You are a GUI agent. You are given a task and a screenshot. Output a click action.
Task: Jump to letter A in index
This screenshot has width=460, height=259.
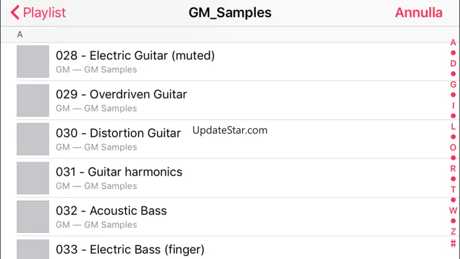click(x=453, y=42)
